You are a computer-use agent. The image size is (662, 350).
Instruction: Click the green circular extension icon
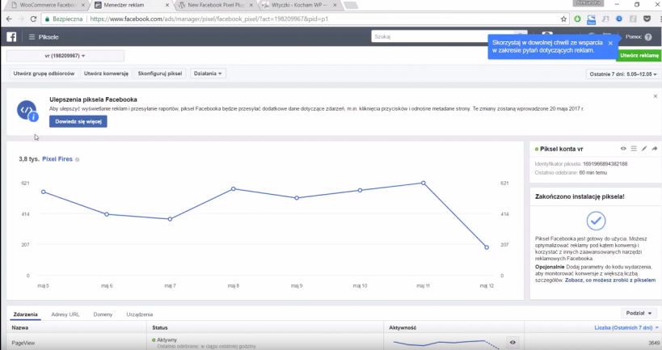(x=577, y=19)
